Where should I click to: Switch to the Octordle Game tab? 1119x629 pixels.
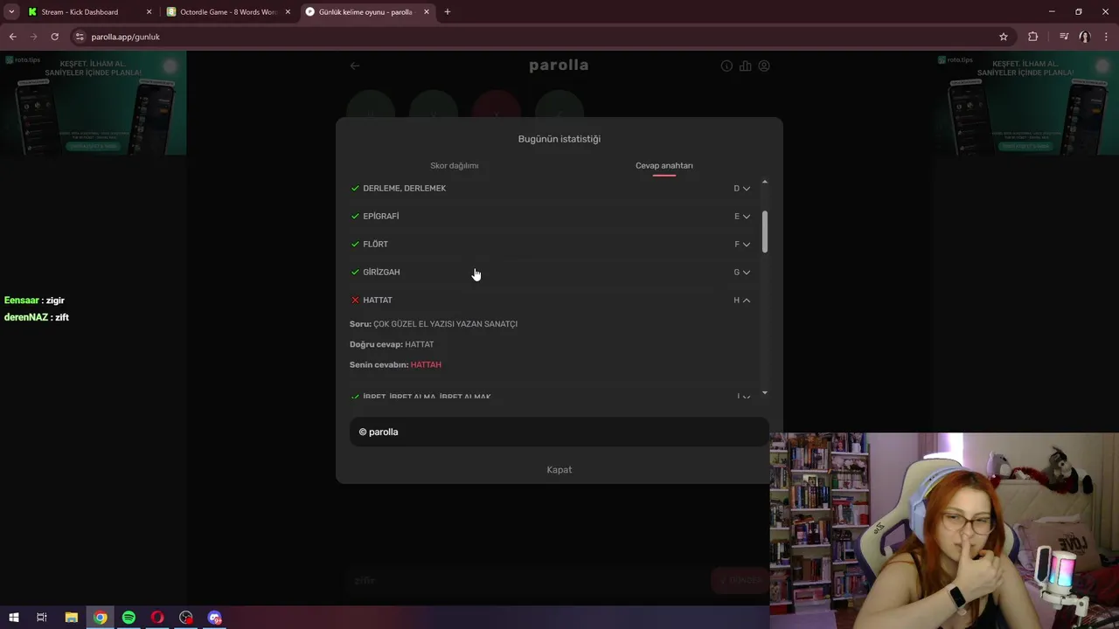227,12
